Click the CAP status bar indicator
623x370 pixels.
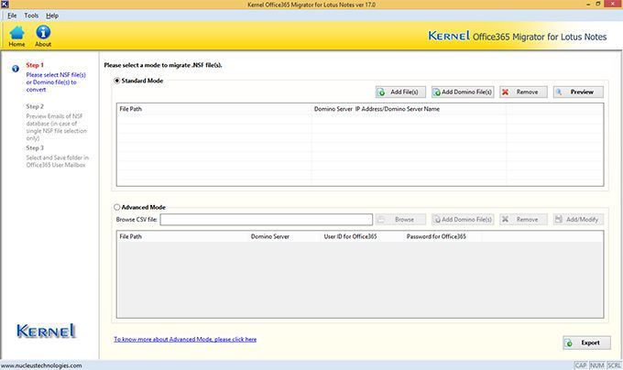pyautogui.click(x=581, y=365)
